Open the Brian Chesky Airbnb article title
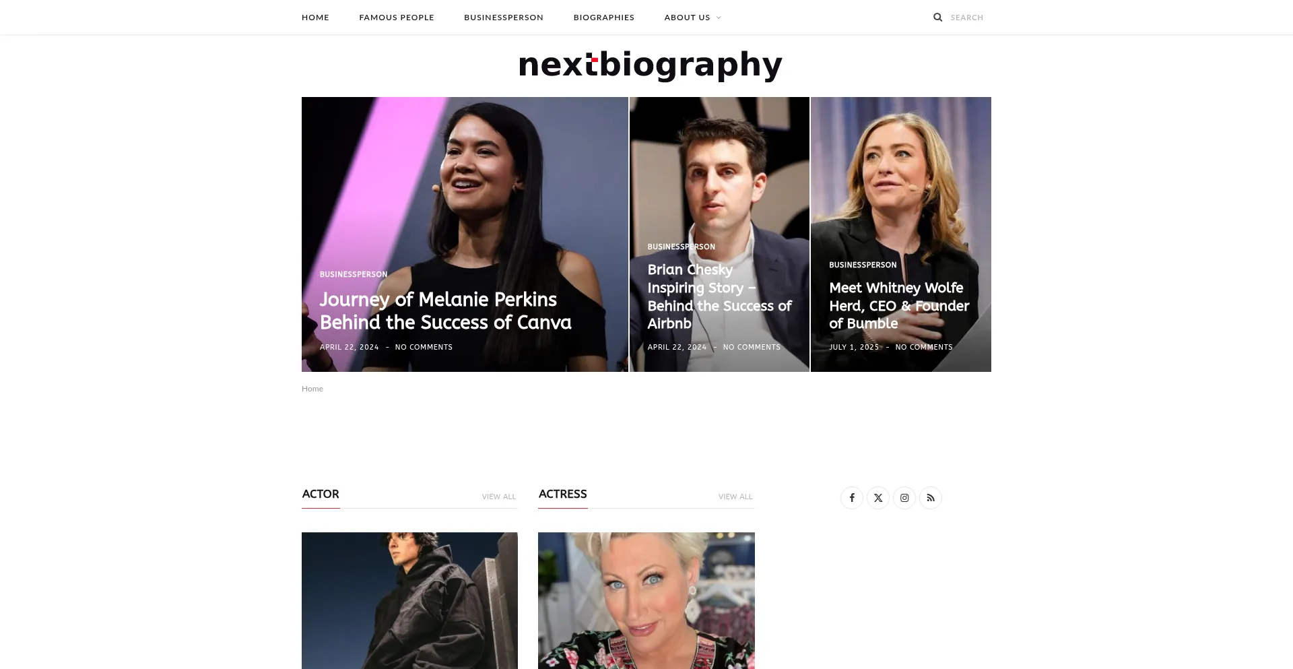The image size is (1293, 669). 719,296
